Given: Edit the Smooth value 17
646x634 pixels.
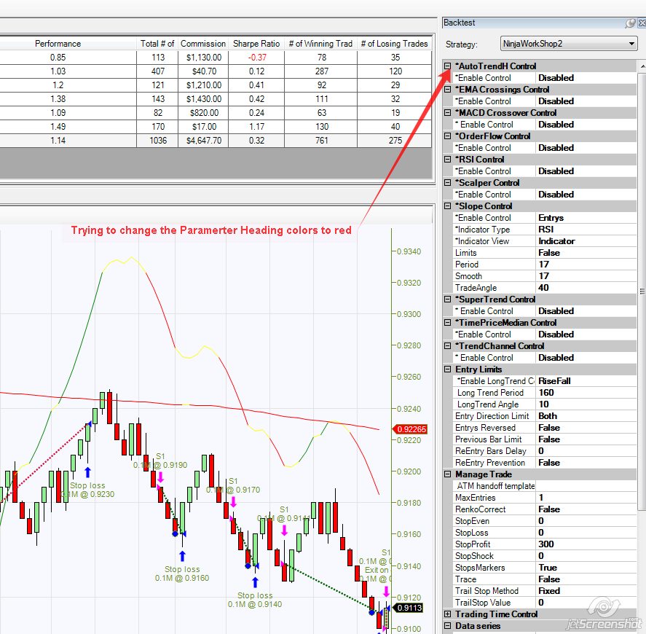Looking at the screenshot, I should [586, 276].
